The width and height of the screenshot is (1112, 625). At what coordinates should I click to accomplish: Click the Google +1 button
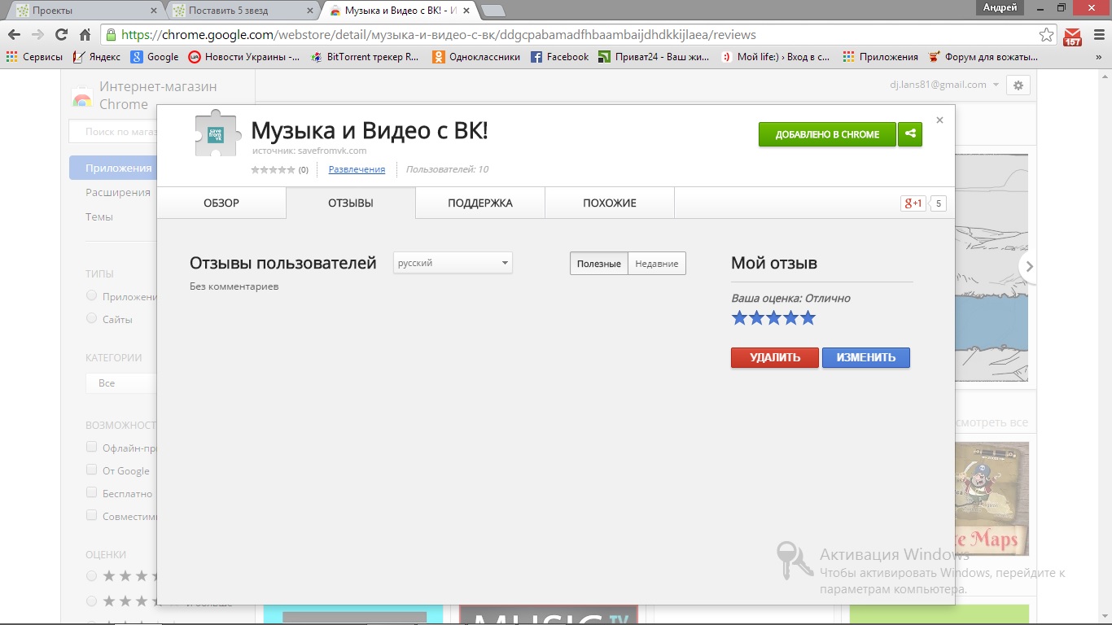click(x=913, y=203)
